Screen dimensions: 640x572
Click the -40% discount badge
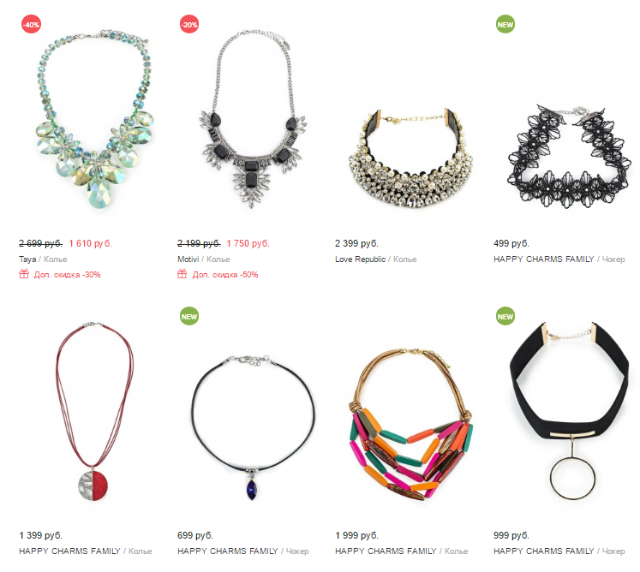click(31, 25)
